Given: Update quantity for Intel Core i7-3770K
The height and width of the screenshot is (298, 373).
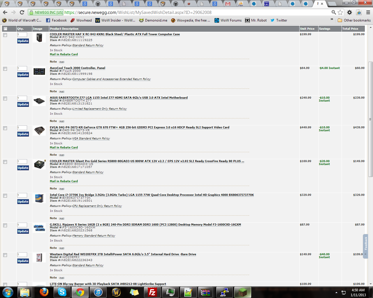Looking at the screenshot, I should coord(23,202).
